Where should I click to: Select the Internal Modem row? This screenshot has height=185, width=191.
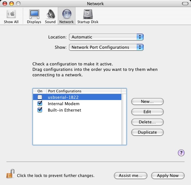click(77, 104)
